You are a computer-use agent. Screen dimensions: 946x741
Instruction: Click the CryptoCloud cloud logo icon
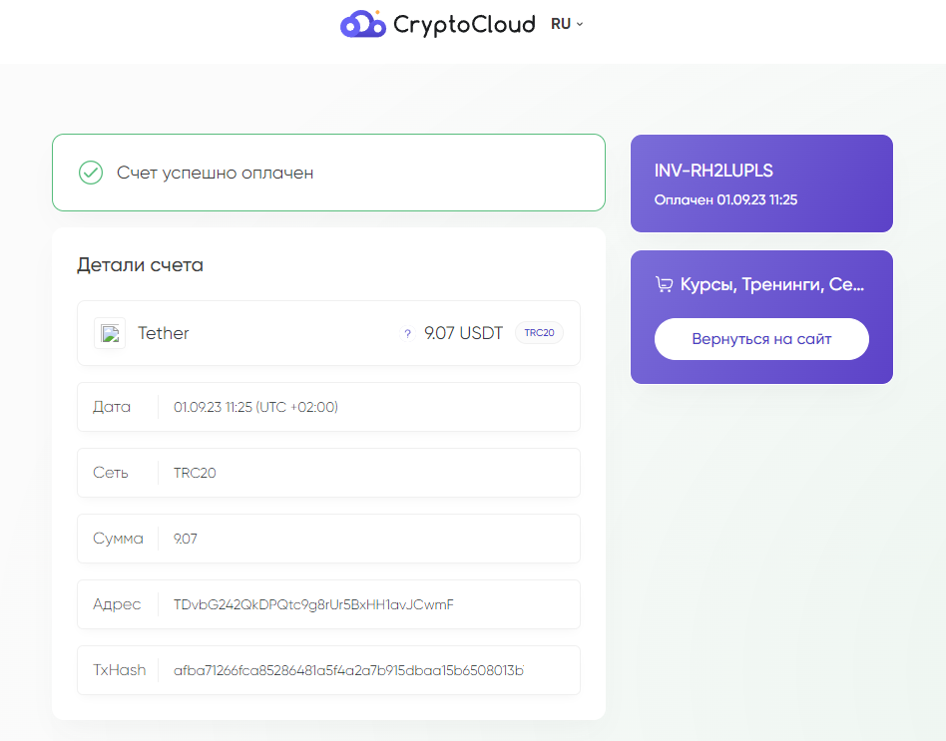(x=362, y=24)
